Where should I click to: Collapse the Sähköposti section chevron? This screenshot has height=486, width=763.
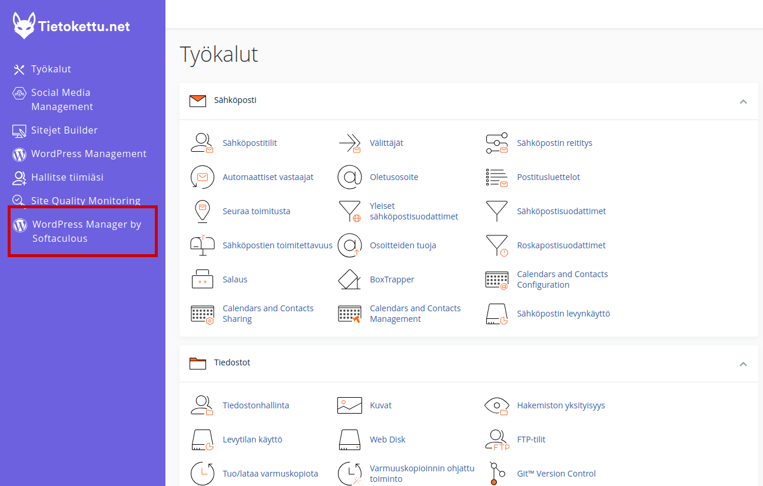tap(743, 101)
